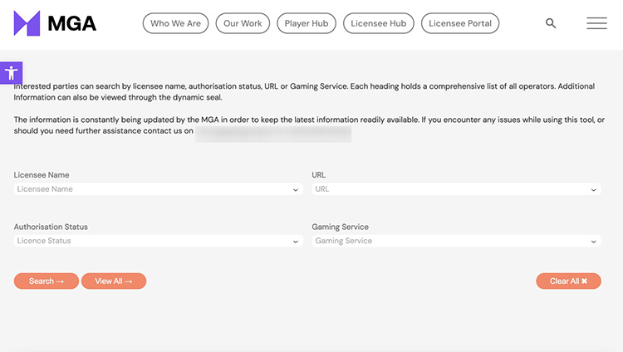Screen dimensions: 623x352
Task: Open the Our Work menu
Action: pos(243,23)
